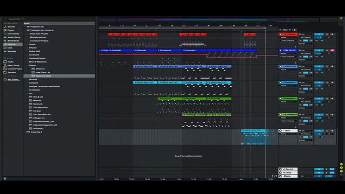Open the Master output dropdown on the Drums track

(x=306, y=44)
